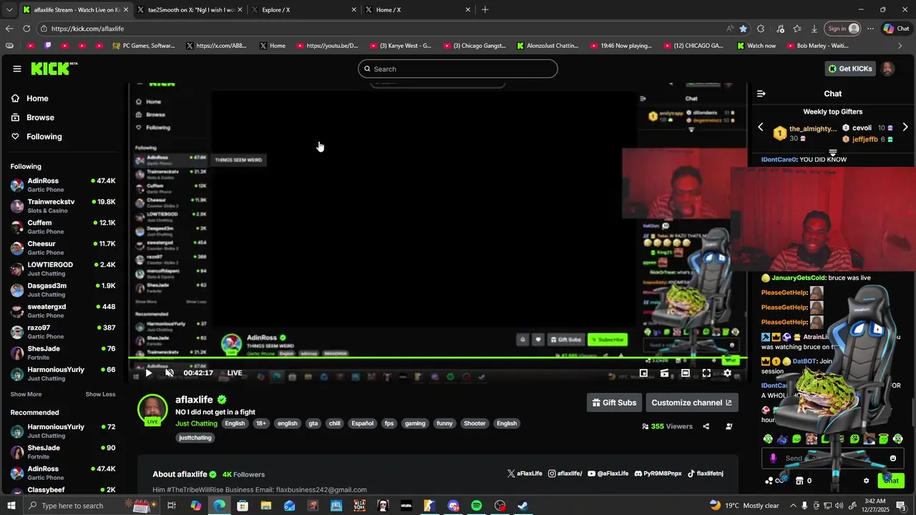Switch to tae2Smooth on X tab
Viewport: 916px width, 515px height.
189,10
